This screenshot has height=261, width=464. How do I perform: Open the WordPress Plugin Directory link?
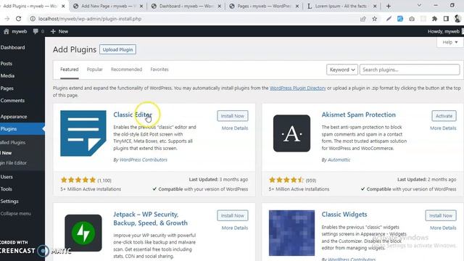pyautogui.click(x=298, y=88)
